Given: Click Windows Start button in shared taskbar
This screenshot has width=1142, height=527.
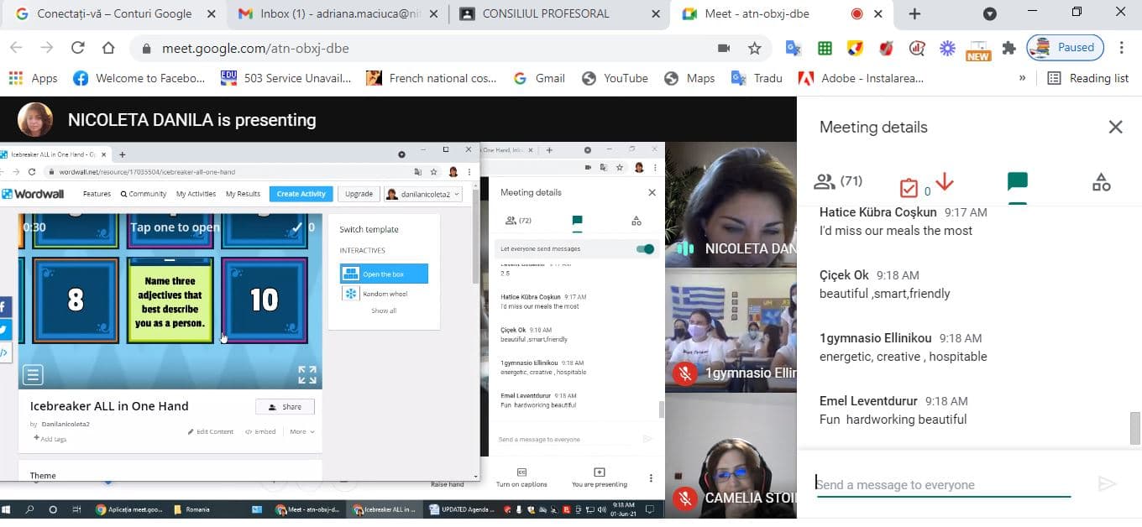Looking at the screenshot, I should coord(6,509).
